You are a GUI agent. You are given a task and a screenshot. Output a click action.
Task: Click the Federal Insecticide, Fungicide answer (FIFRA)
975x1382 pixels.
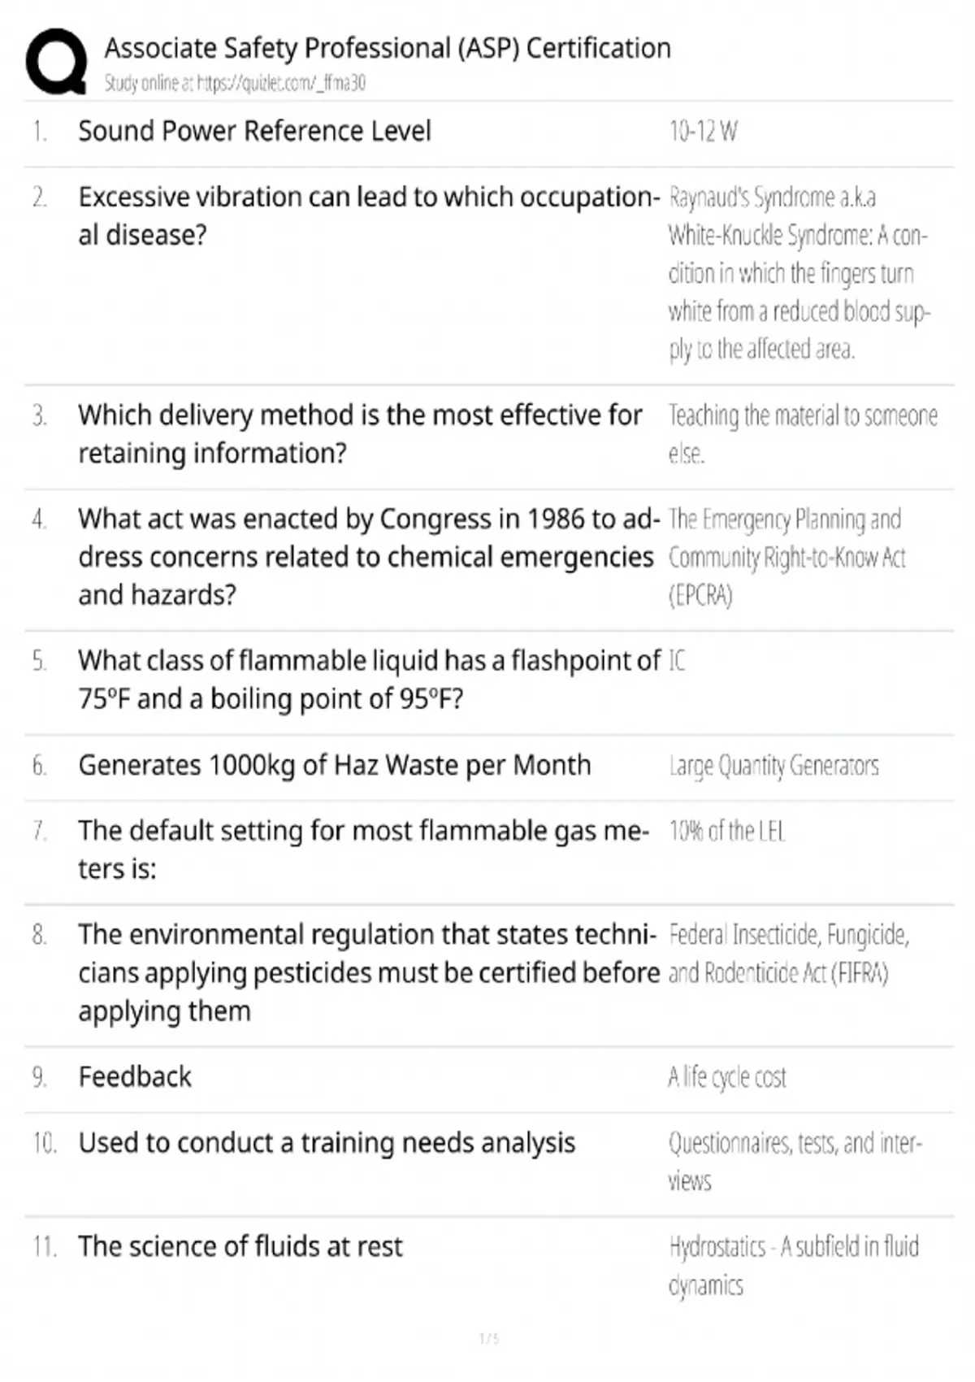[788, 954]
